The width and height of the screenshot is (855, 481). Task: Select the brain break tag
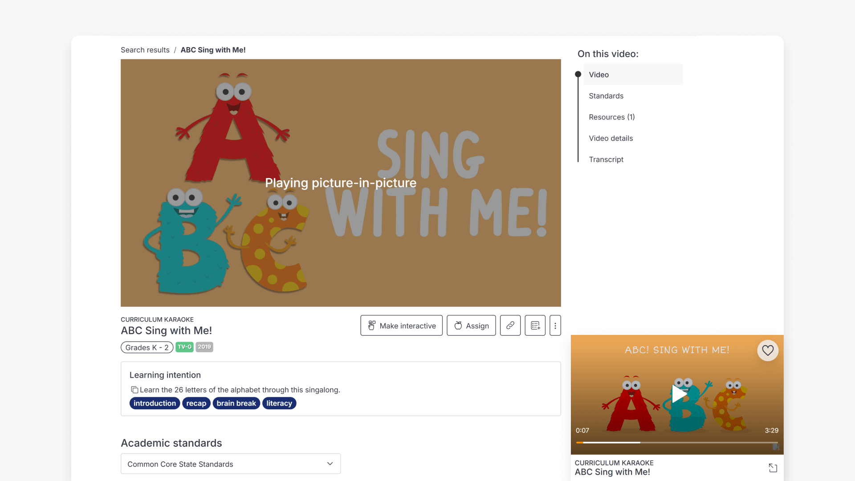pos(236,403)
